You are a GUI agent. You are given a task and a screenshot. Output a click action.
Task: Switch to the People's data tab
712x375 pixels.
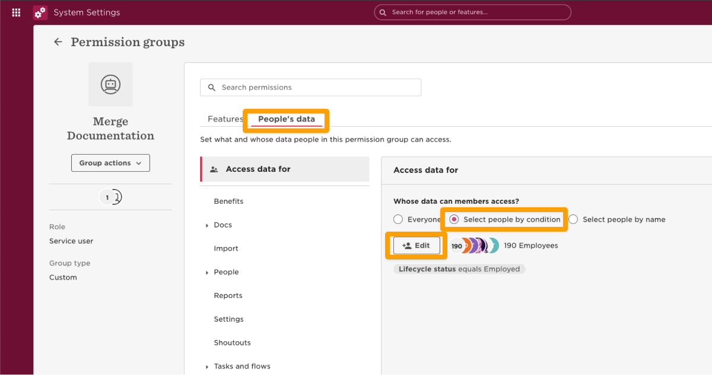coord(286,119)
